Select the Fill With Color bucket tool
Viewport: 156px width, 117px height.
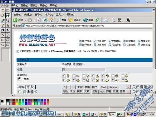[x=8, y=16]
